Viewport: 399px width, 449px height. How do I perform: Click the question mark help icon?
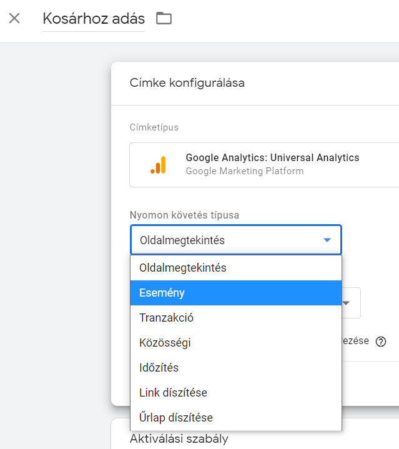(x=381, y=342)
